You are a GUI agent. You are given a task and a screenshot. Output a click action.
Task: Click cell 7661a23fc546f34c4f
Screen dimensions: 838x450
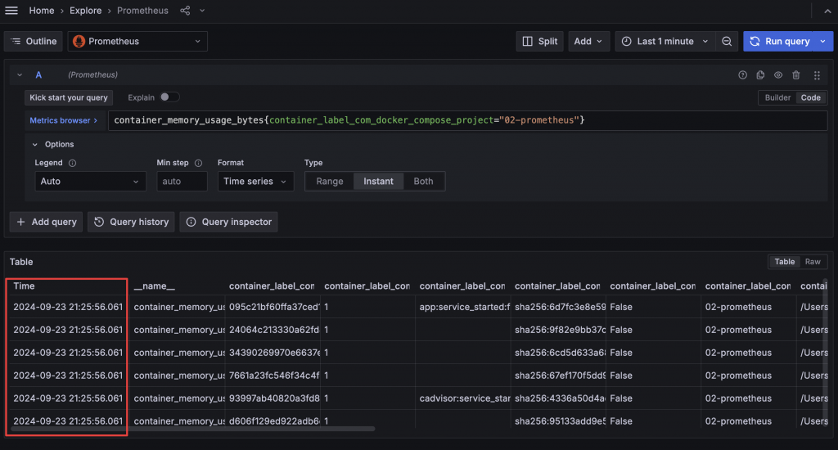pyautogui.click(x=274, y=376)
